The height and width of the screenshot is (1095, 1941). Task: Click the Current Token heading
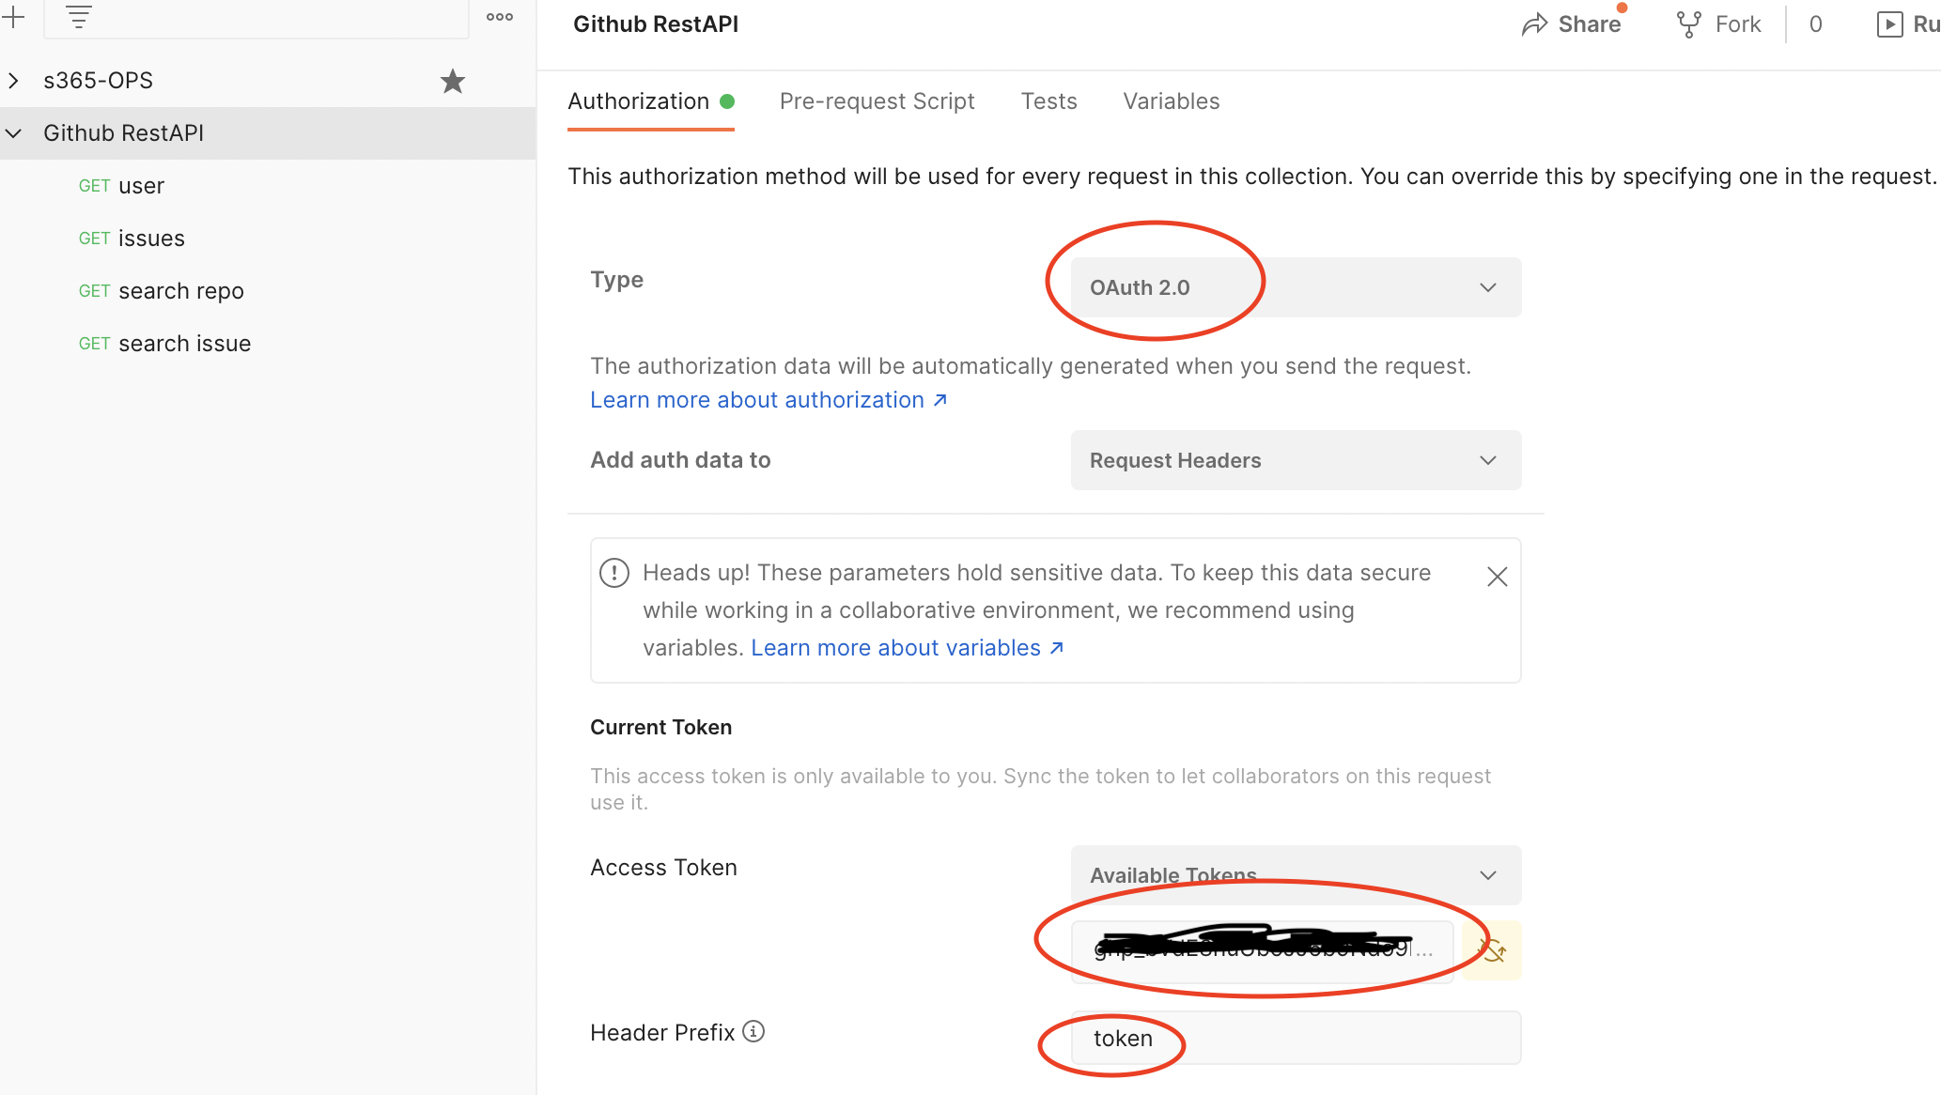click(660, 727)
